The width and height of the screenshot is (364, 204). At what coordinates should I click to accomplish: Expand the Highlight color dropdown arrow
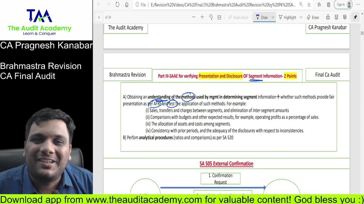[301, 17]
